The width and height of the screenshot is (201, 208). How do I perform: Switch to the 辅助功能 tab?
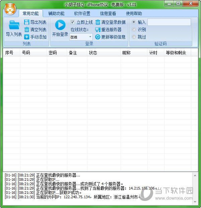point(56,14)
